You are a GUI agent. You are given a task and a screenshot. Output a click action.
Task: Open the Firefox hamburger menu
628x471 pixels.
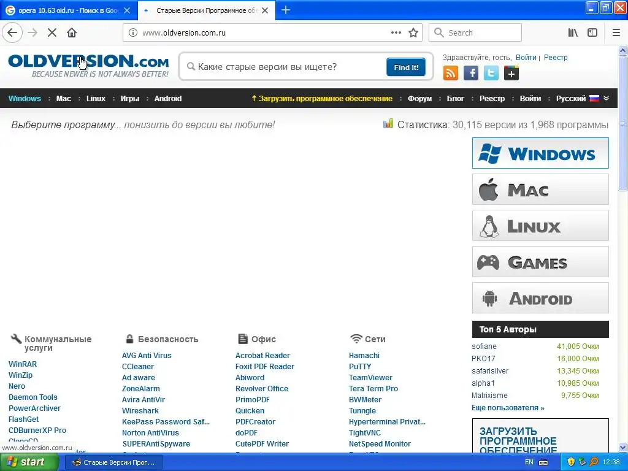[x=616, y=33]
